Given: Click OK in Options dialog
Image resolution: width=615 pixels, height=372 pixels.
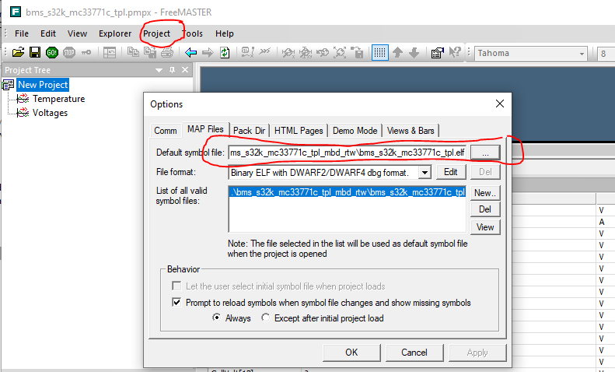Looking at the screenshot, I should pos(351,353).
